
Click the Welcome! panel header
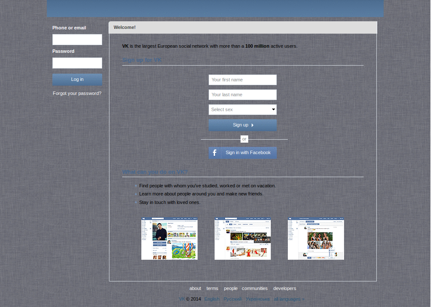click(x=243, y=28)
